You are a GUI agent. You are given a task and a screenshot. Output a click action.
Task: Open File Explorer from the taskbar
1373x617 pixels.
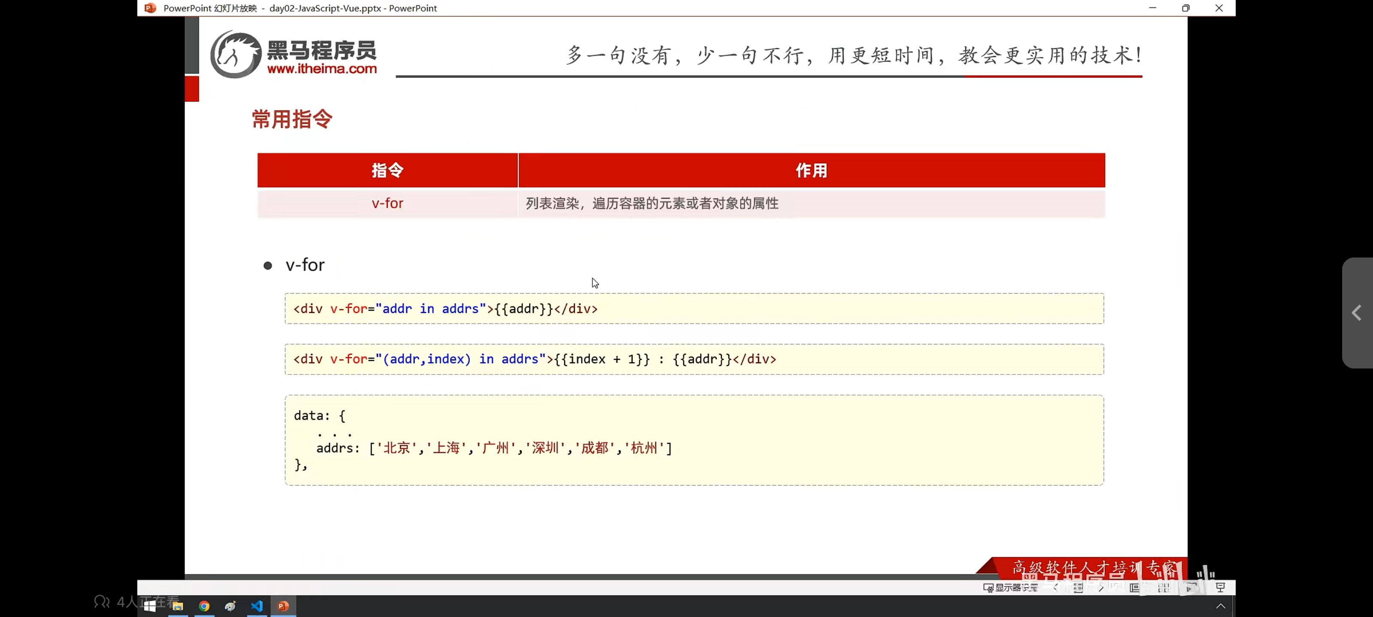[x=178, y=606]
